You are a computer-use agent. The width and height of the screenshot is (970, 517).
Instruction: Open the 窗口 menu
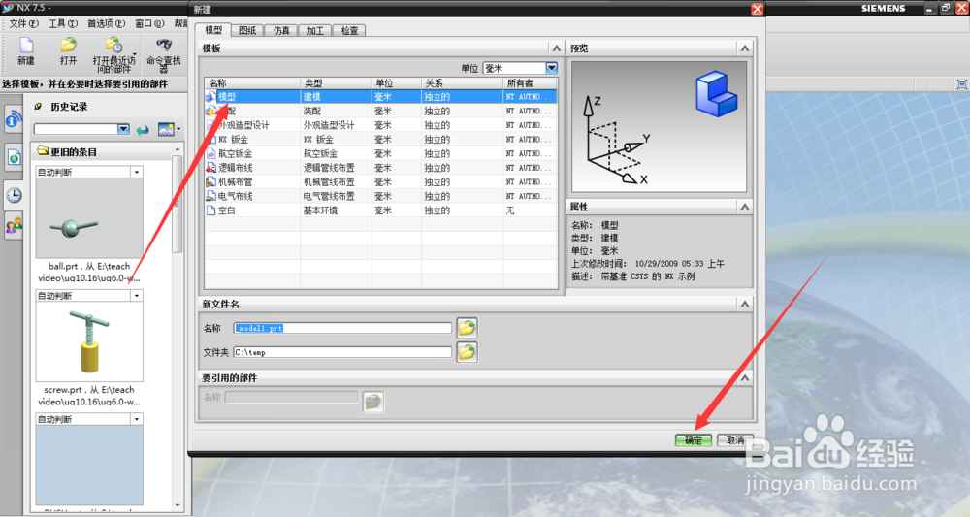click(x=149, y=23)
